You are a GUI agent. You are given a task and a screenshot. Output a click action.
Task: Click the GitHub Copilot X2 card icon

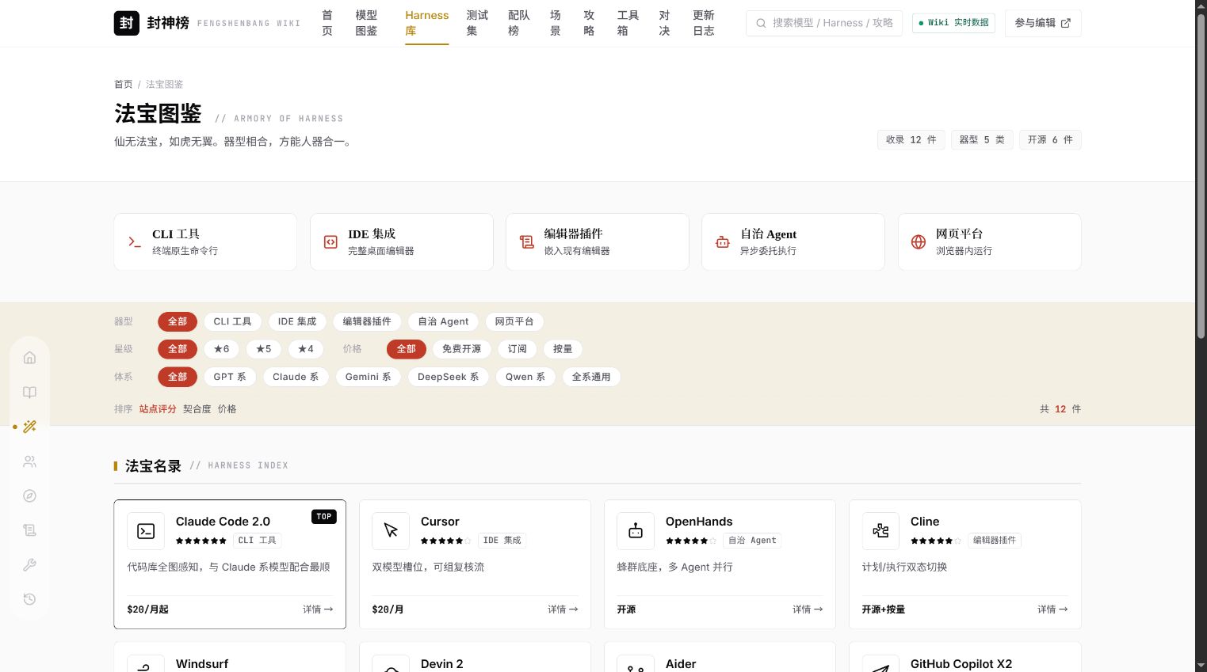coord(880,664)
